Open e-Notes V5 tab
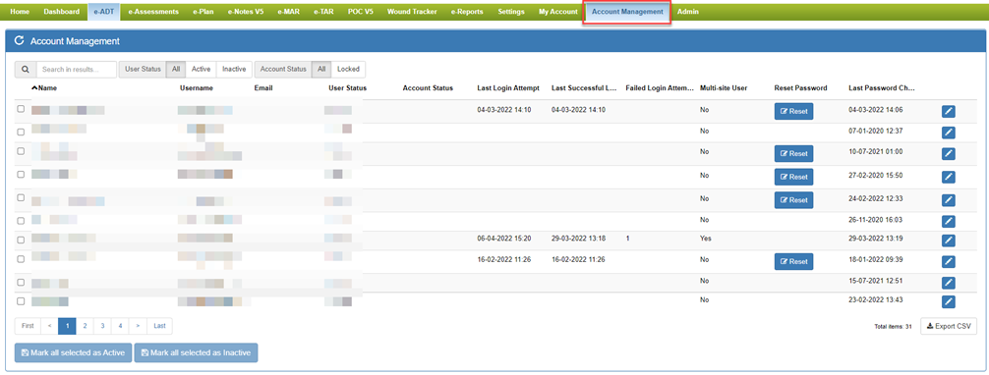Viewport: 989px width, 375px height. pyautogui.click(x=246, y=12)
